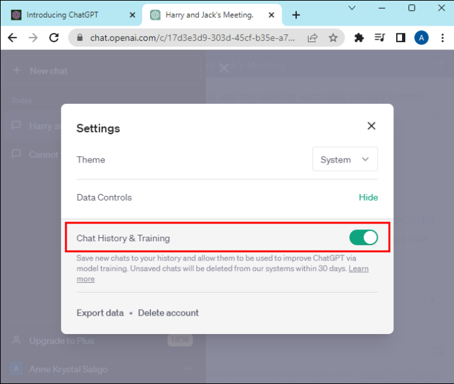Image resolution: width=454 pixels, height=384 pixels.
Task: Go forward to the next page
Action: tap(33, 37)
